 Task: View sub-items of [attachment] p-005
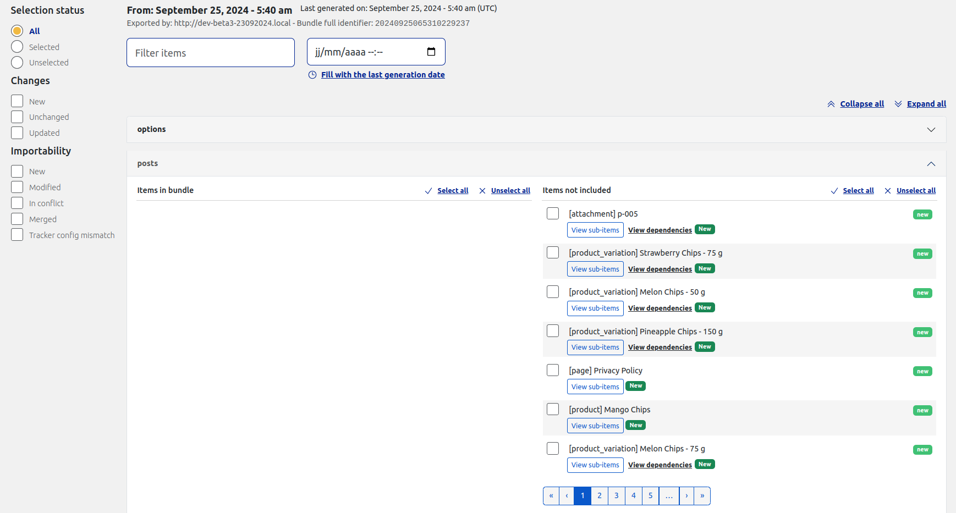[595, 230]
